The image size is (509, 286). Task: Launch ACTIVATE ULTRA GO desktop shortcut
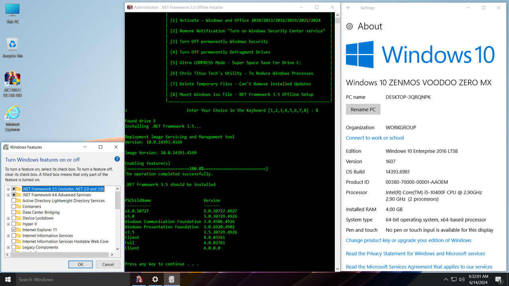pyautogui.click(x=12, y=84)
